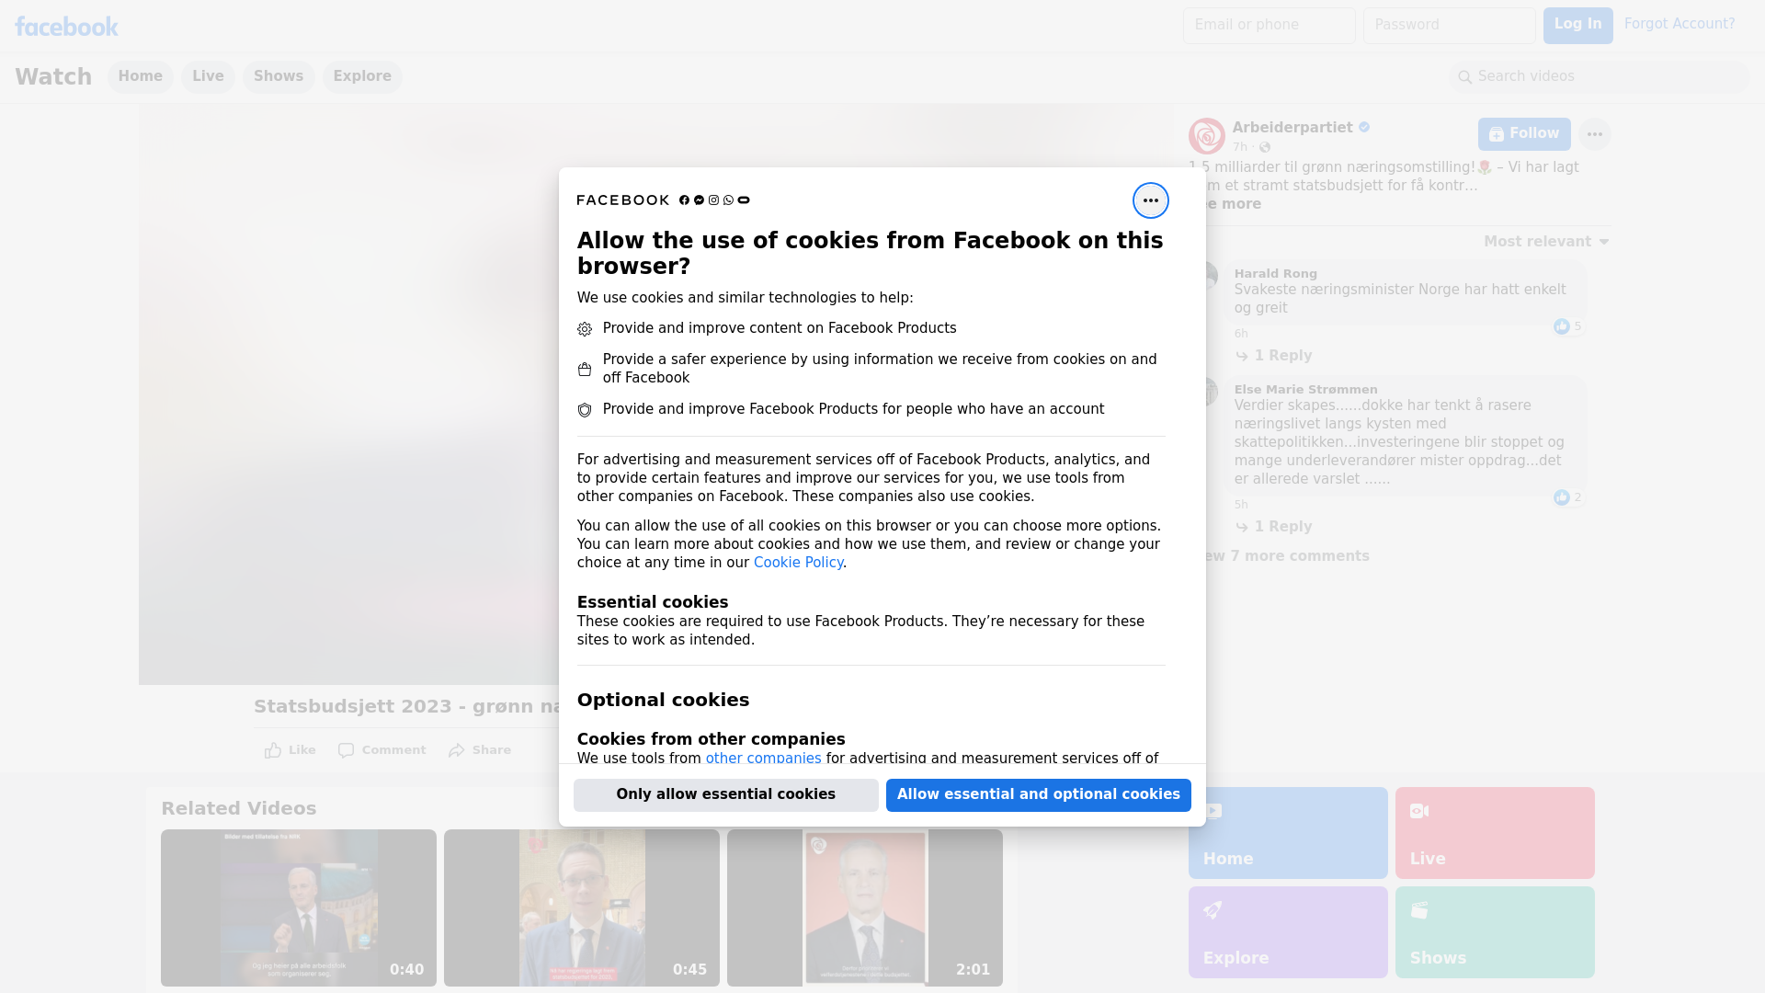Viewport: 1765px width, 993px height.
Task: Open Forgot Account link
Action: coord(1679,24)
